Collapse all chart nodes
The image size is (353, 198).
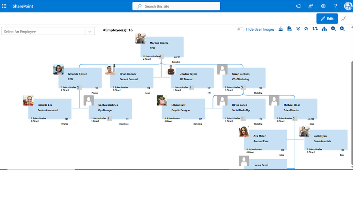coord(306,29)
